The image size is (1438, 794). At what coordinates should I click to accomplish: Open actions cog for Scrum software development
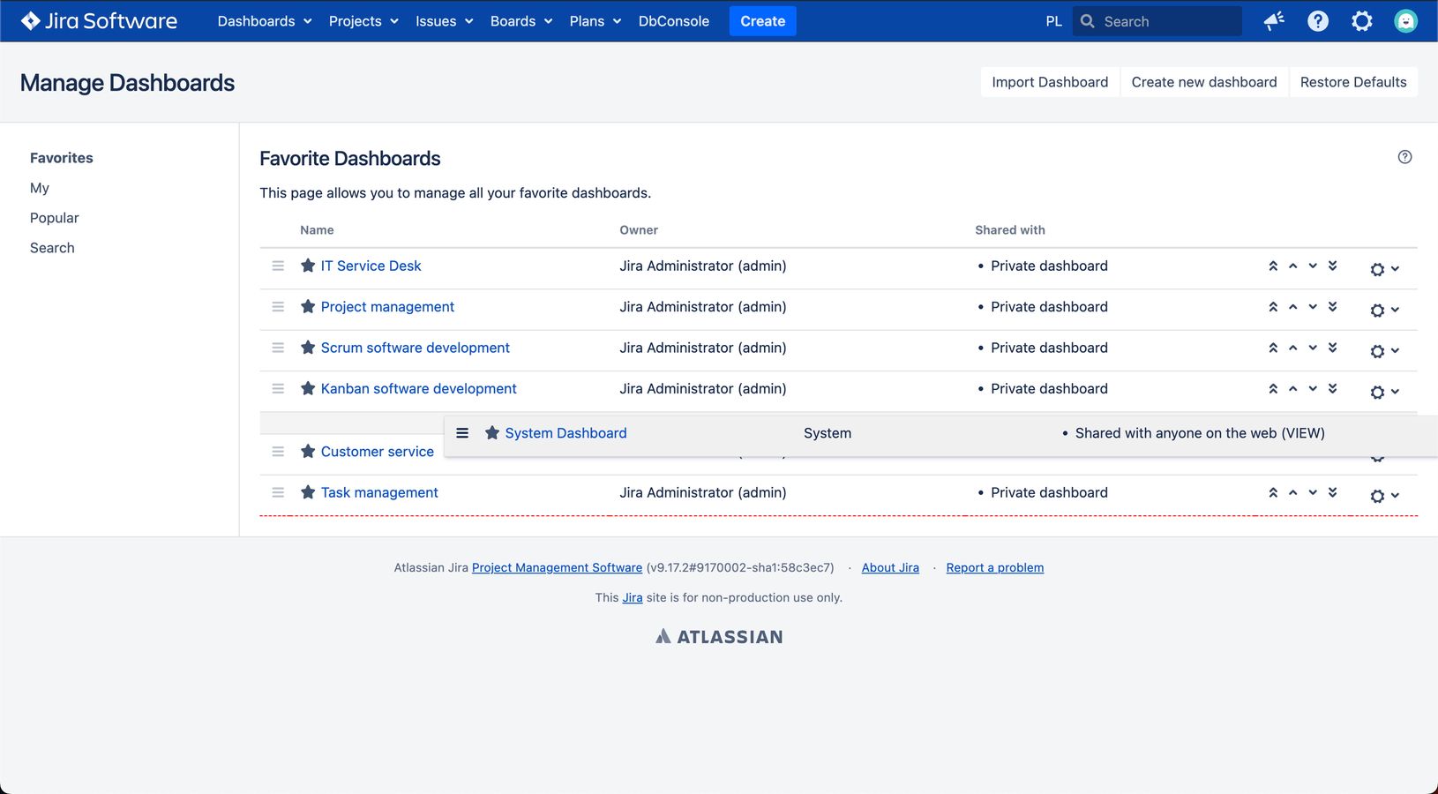point(1384,351)
